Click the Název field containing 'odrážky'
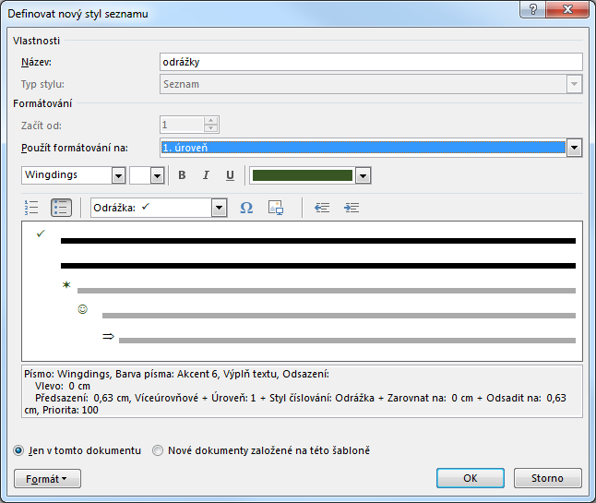This screenshot has height=503, width=596. point(371,62)
